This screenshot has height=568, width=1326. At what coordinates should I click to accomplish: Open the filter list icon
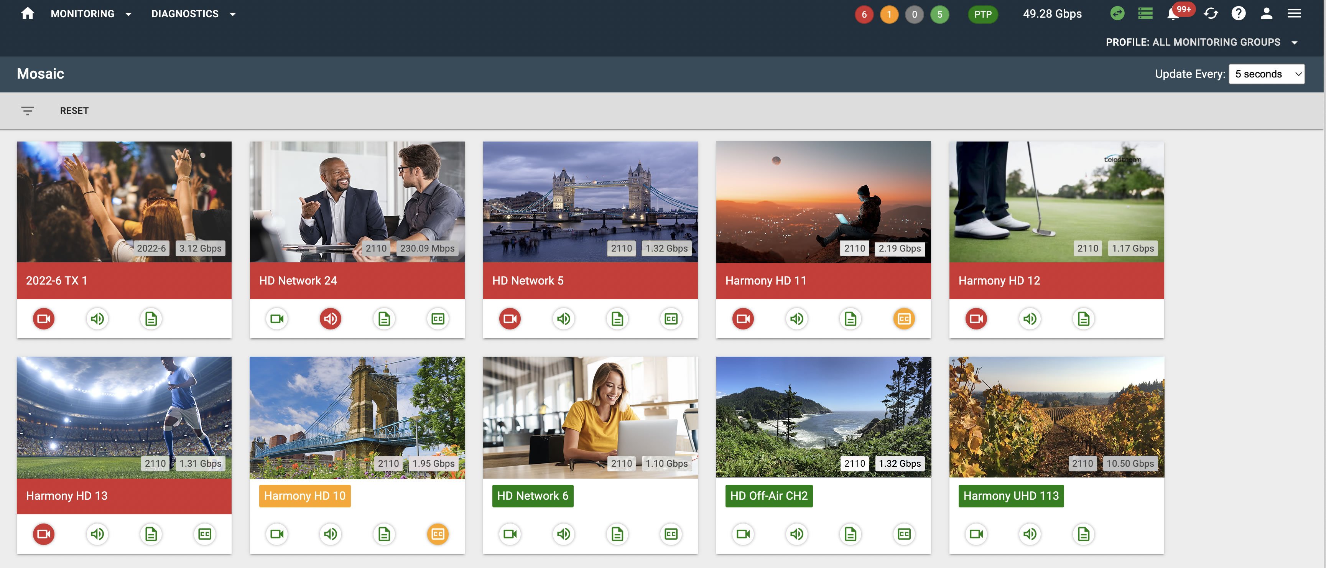click(x=27, y=111)
